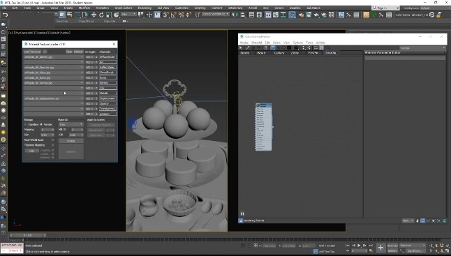Screen dimensions: 451x256
Task: Click the Load Textures button
Action: 32,52
